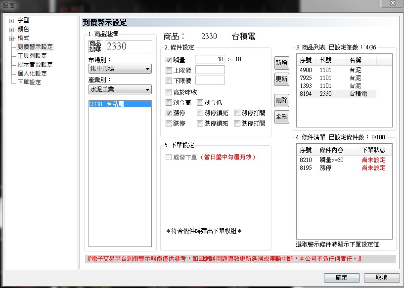Enable the 上限價 checkbox
Screen dimensions: 404x288
click(169, 70)
